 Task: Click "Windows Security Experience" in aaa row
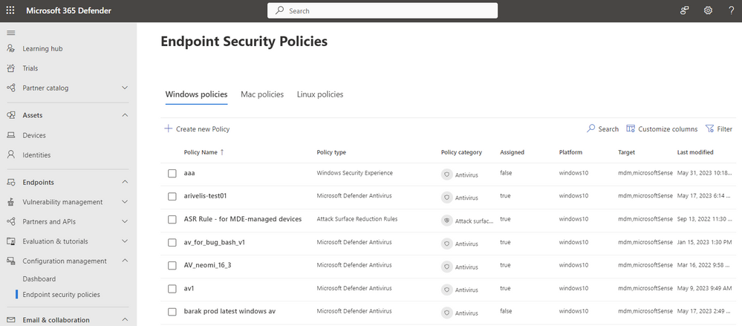354,173
